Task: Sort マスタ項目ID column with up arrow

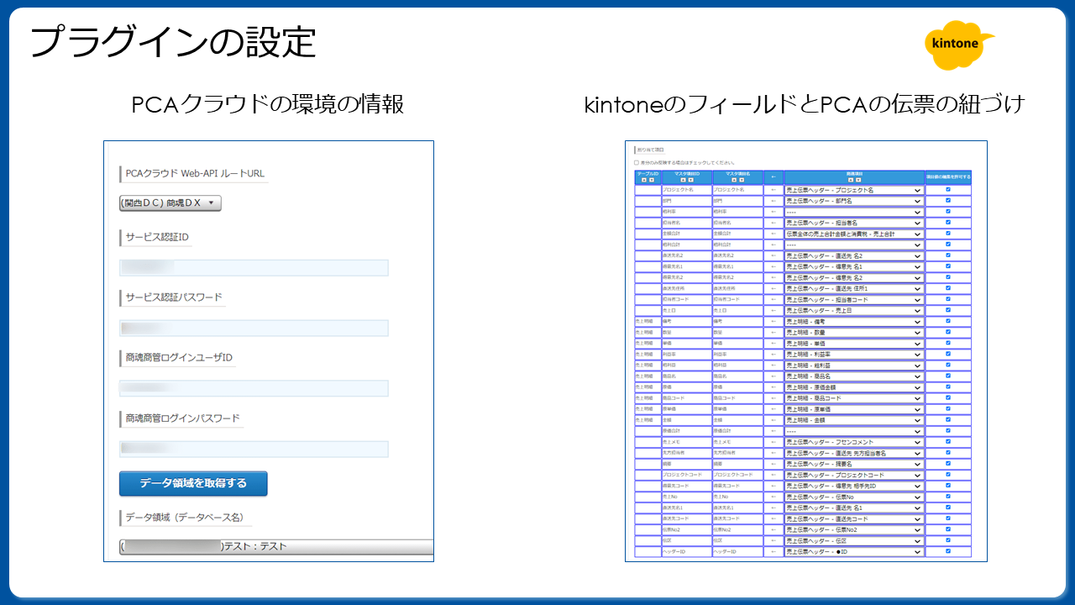Action: (x=684, y=180)
